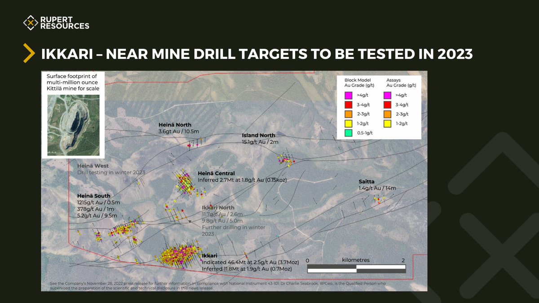539x303 pixels.
Task: Click the 'Drill testing in winter 2023' note
Action: [111, 172]
